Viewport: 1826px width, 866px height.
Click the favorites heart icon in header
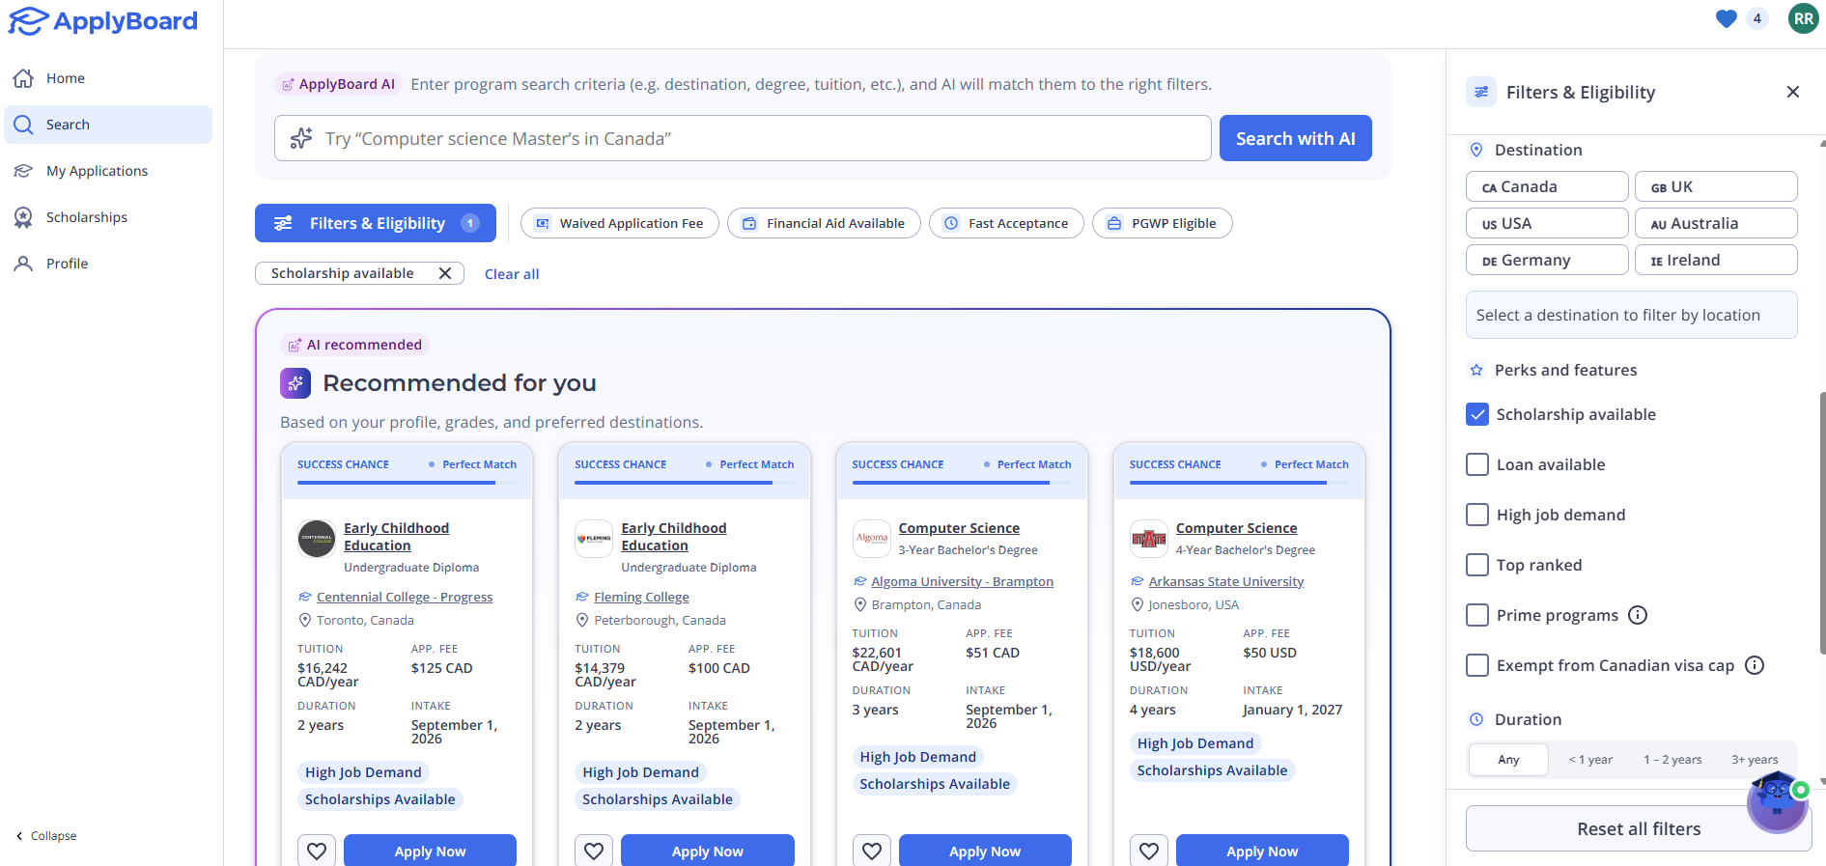click(1727, 18)
